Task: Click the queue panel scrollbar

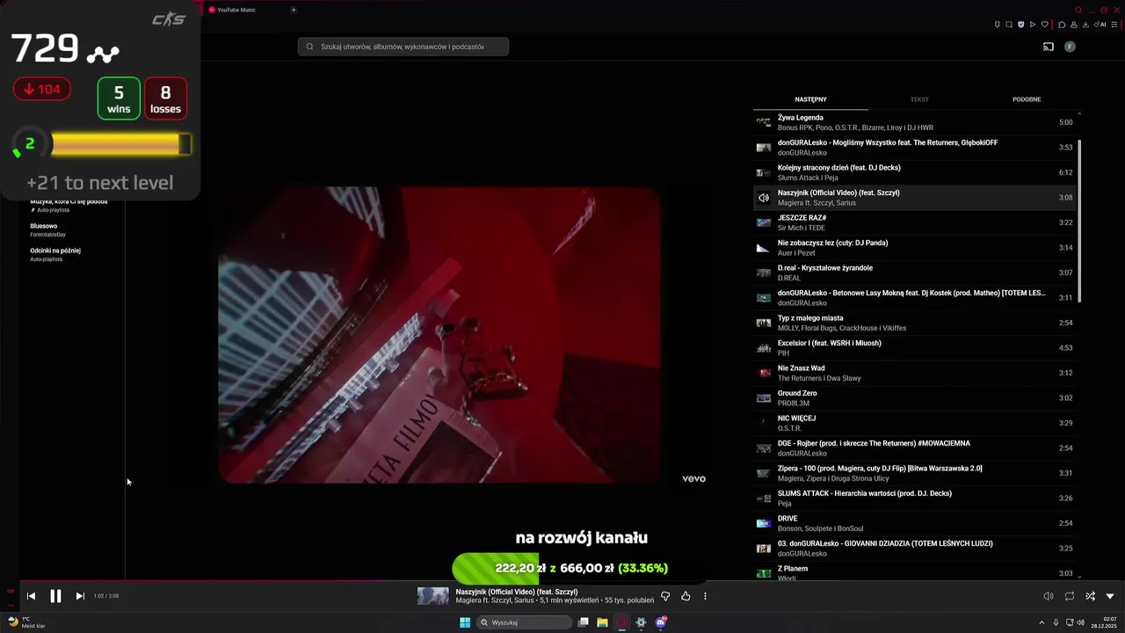Action: tap(1079, 220)
